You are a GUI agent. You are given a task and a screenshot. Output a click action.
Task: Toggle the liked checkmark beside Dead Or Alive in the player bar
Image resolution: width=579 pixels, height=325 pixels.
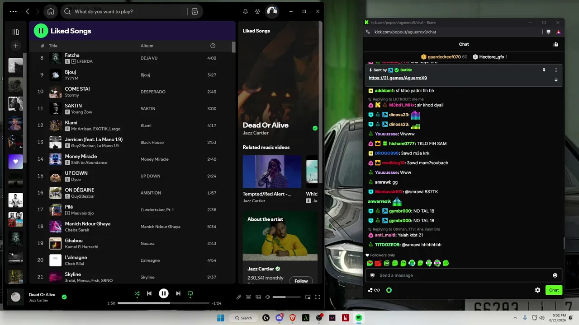point(64,297)
